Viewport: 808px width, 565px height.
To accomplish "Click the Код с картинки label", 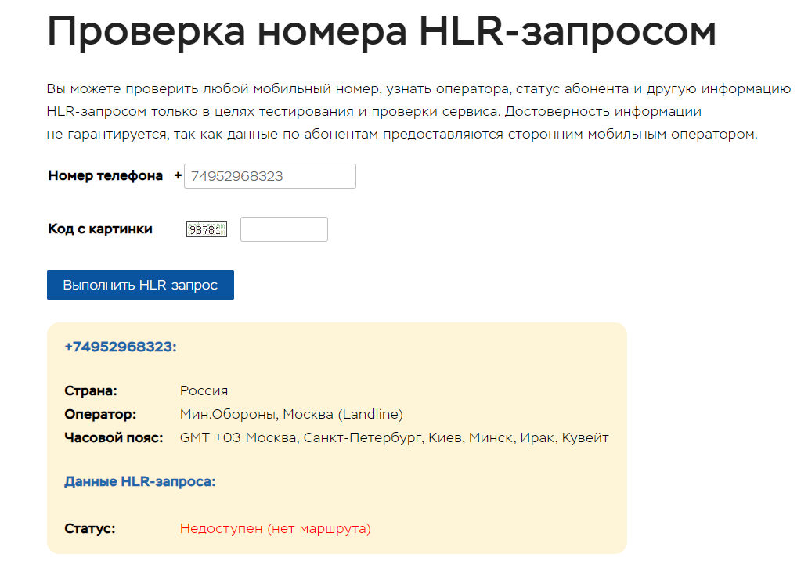I will click(x=100, y=229).
